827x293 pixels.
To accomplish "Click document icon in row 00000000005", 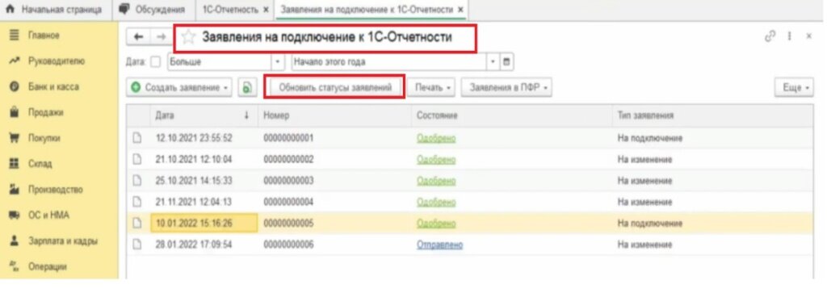I will click(137, 224).
